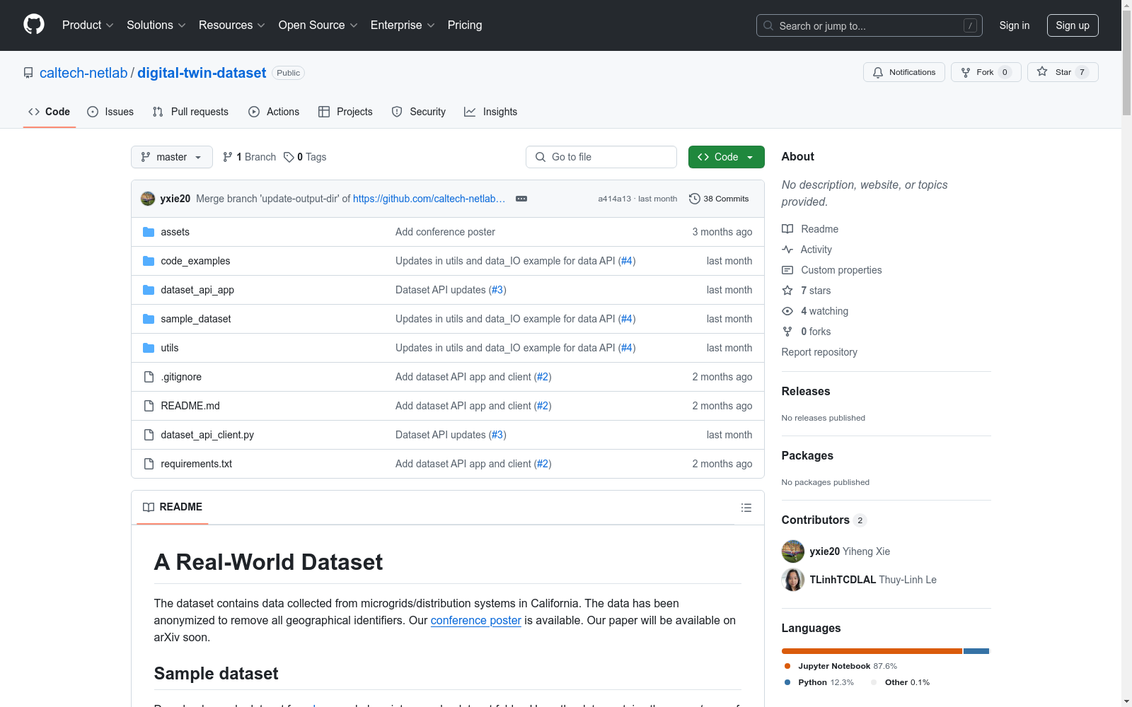Open the digital-twin-dataset repository link
1132x707 pixels.
click(x=202, y=73)
